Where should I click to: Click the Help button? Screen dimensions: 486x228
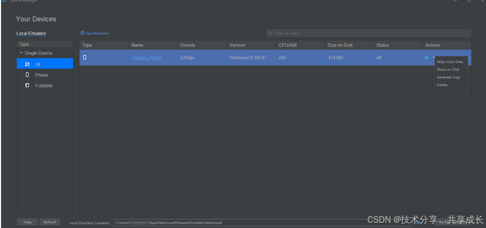[28, 222]
